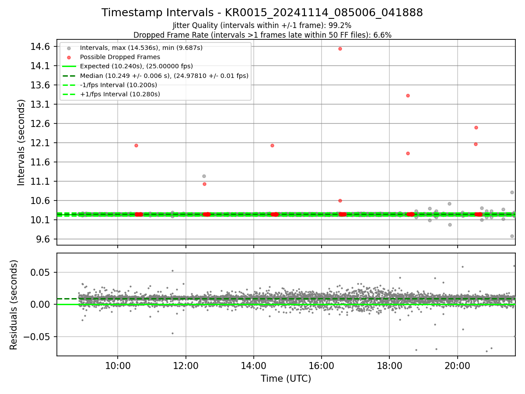The image size is (525, 394).
Task: Click the gray marker icon in the legend
Action: pyautogui.click(x=69, y=48)
